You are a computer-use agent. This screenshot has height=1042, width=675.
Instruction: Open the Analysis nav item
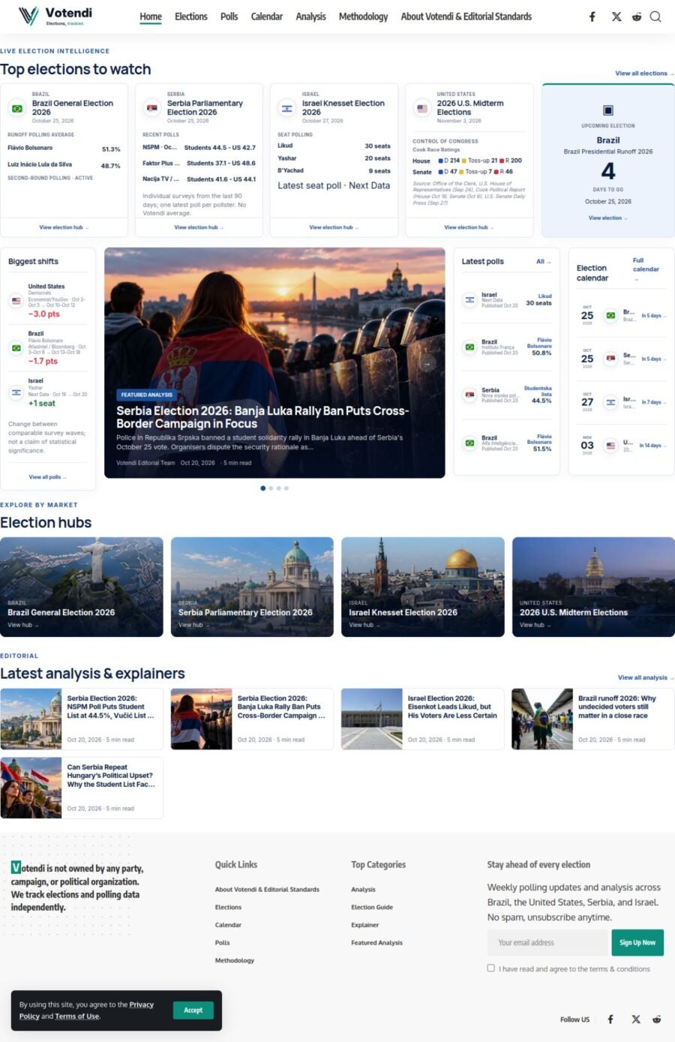[x=311, y=17]
